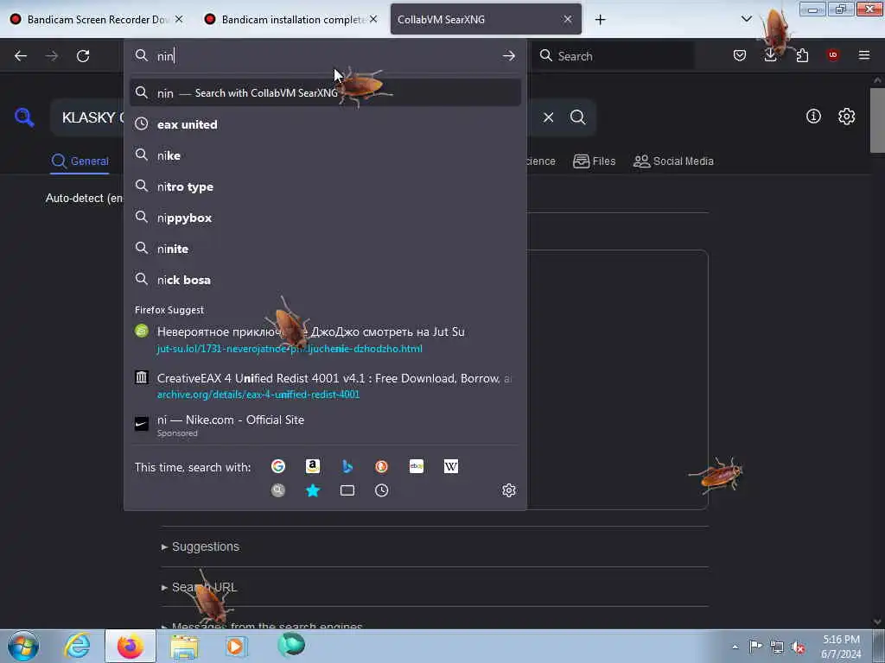Open the SearXNG about info icon
885x663 pixels.
[813, 117]
